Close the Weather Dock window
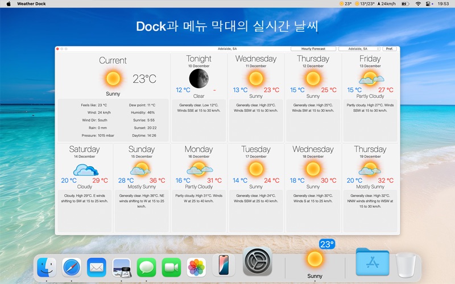This screenshot has height=284, width=455. (57, 49)
